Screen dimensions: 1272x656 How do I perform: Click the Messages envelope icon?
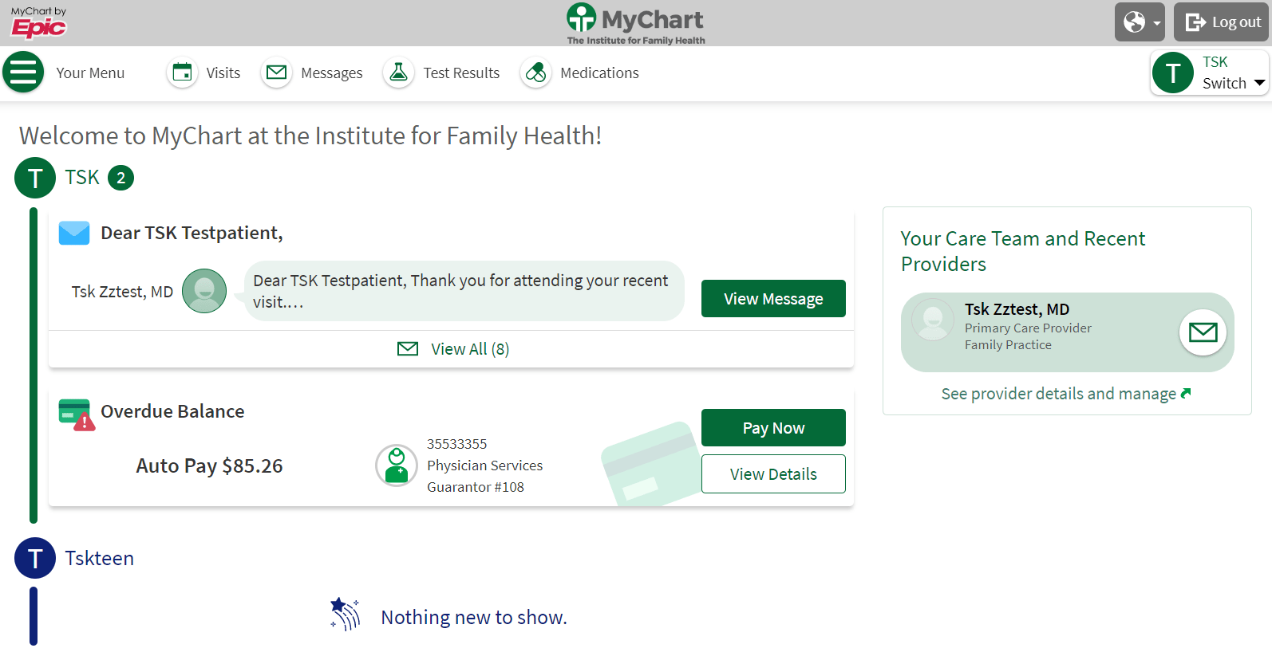pos(276,72)
